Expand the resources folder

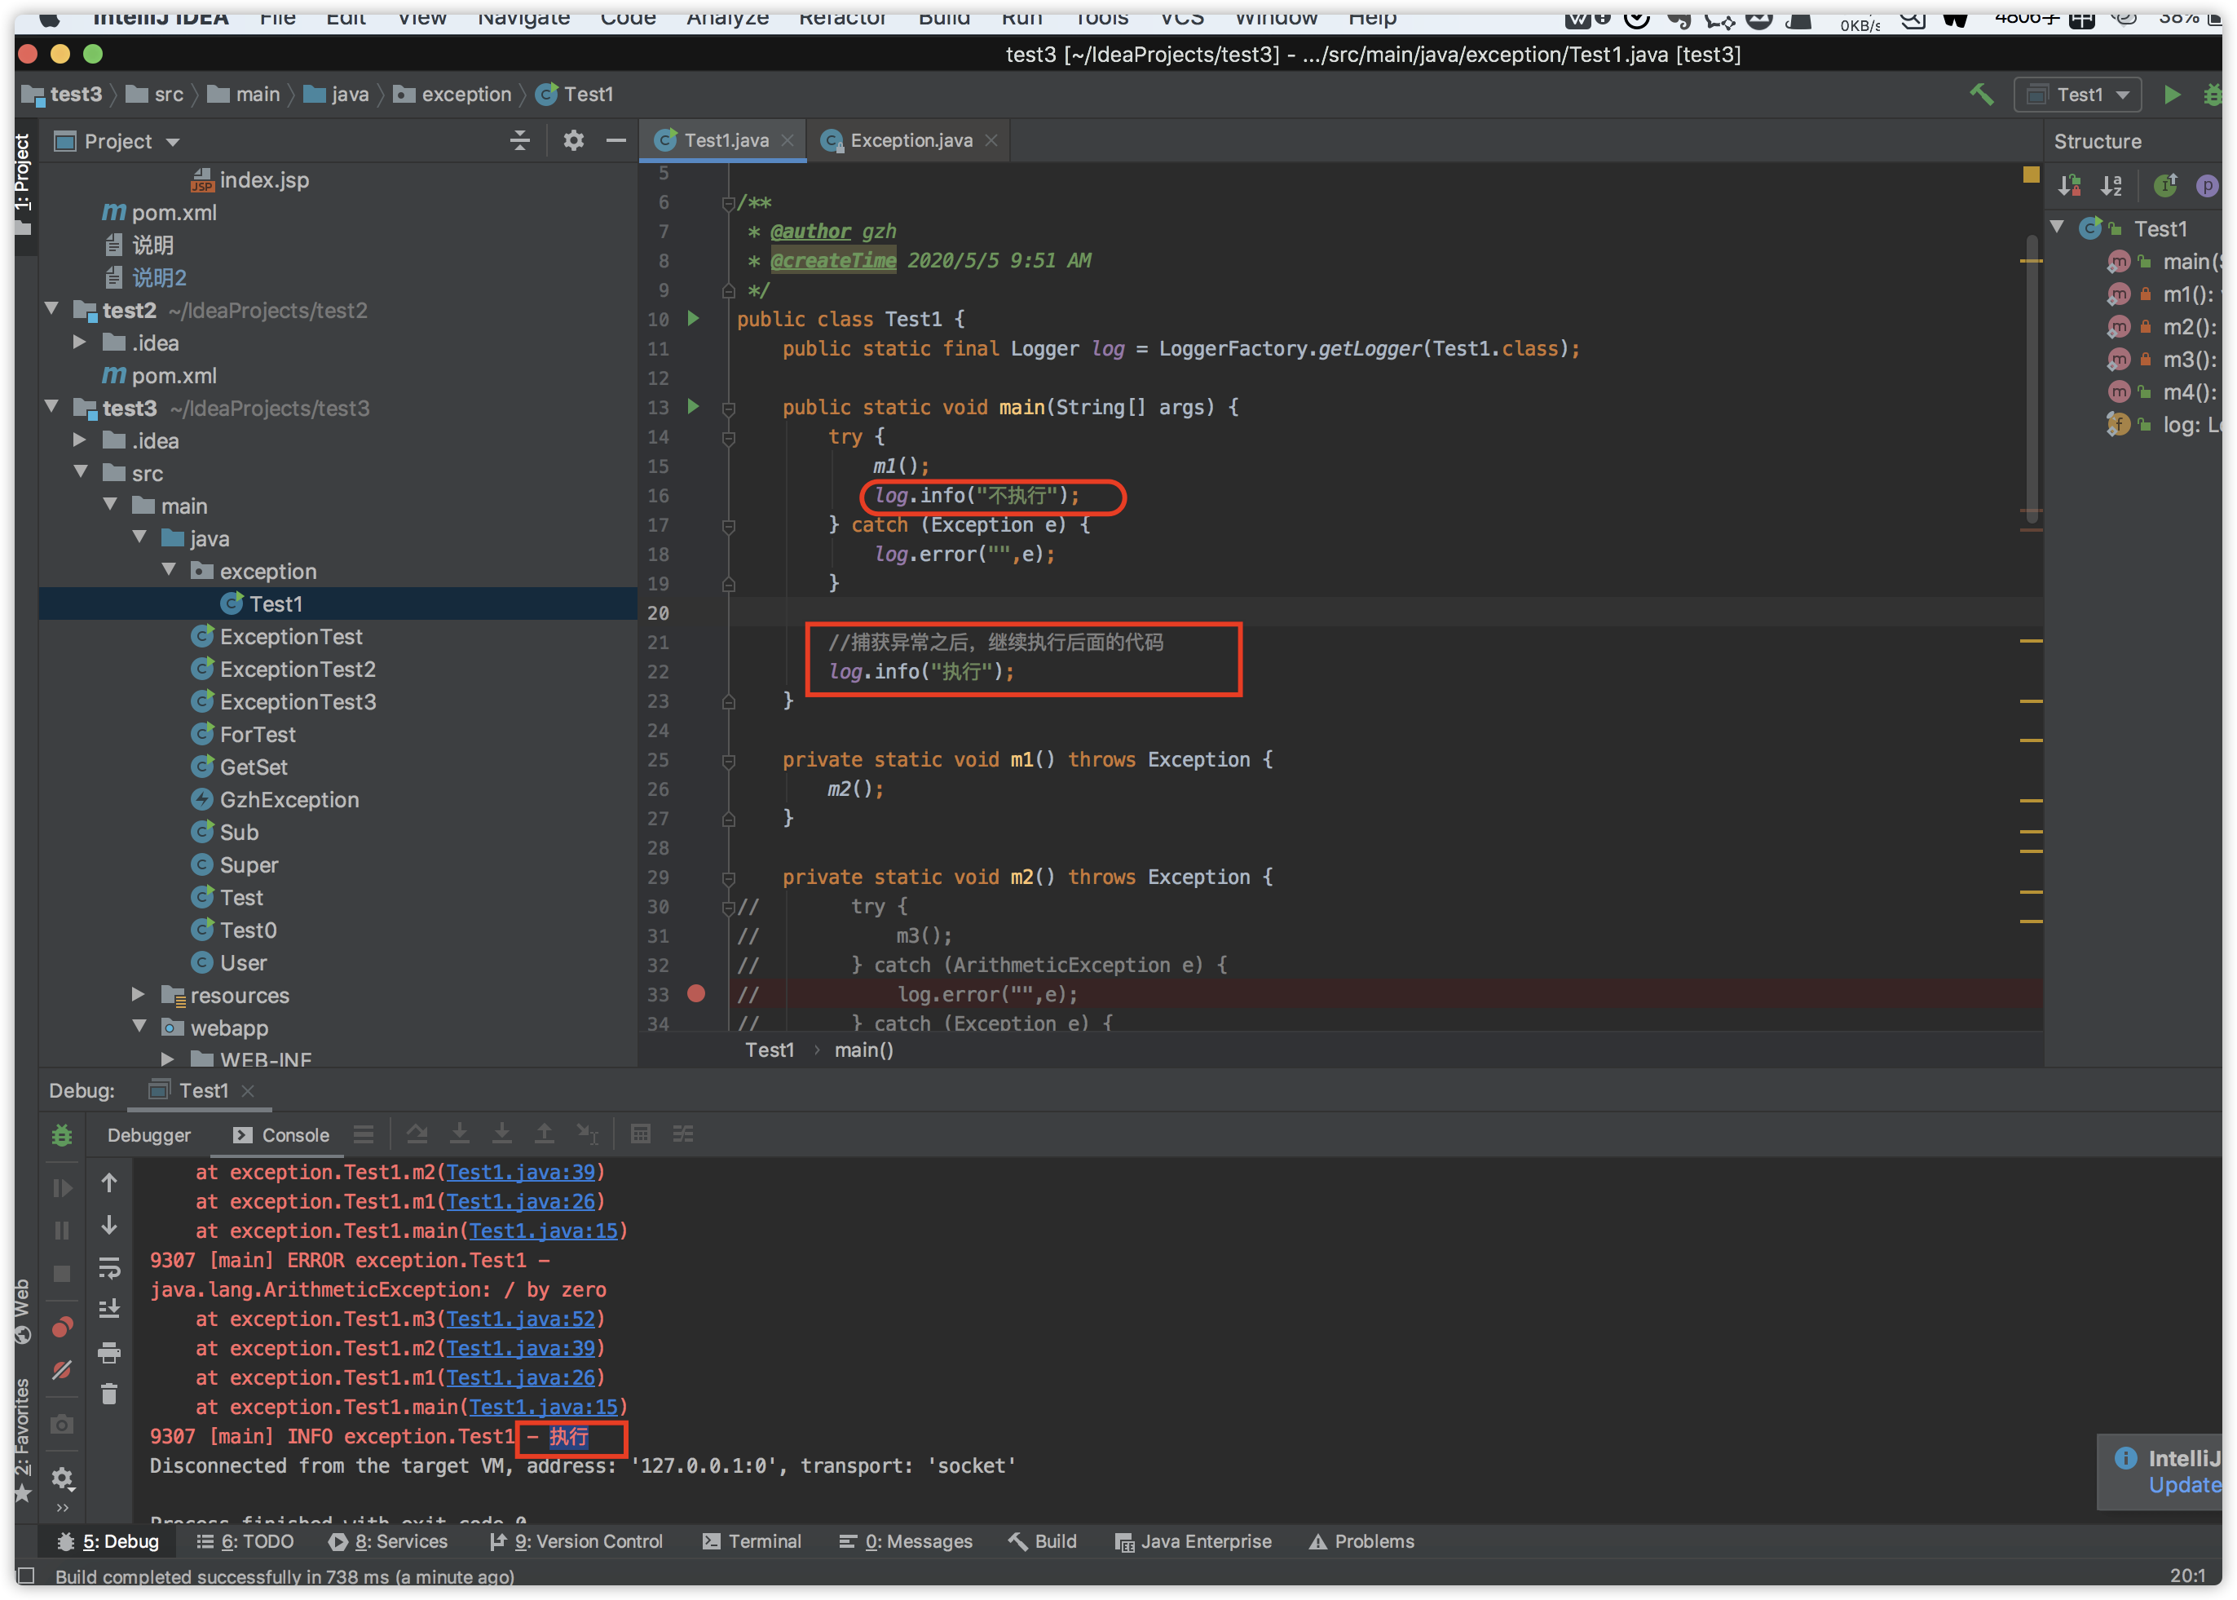(139, 995)
